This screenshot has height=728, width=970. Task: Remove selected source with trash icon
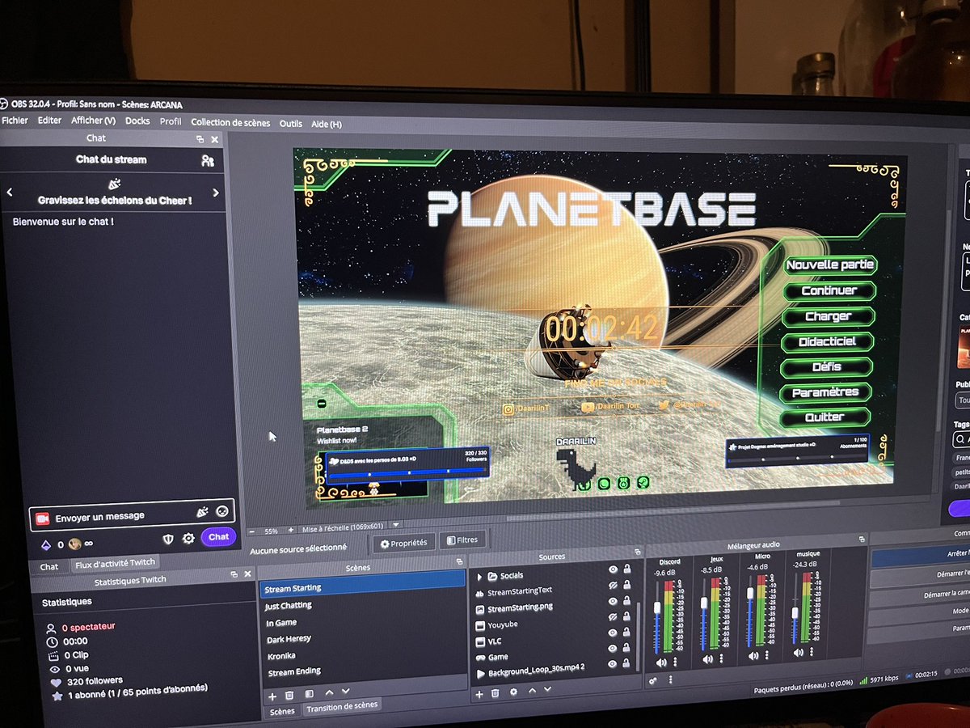coord(496,692)
